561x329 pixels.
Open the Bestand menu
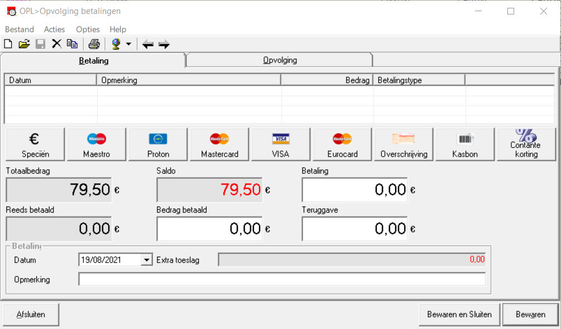tap(20, 30)
